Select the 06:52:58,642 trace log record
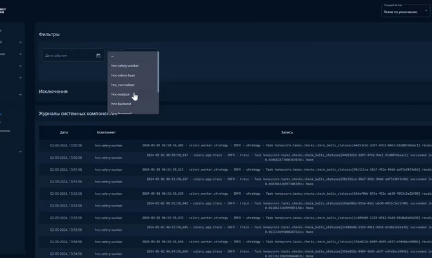The height and width of the screenshot is (258, 432). [235, 206]
